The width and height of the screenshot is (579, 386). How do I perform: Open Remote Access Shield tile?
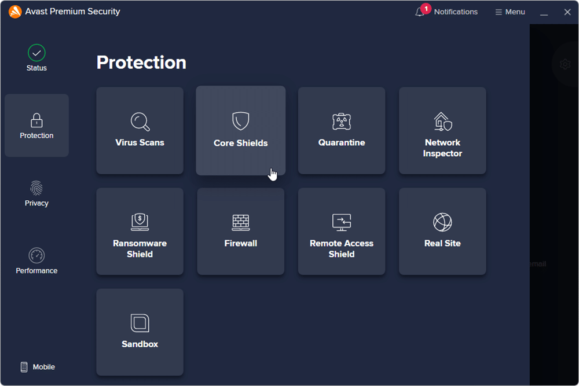pos(341,231)
